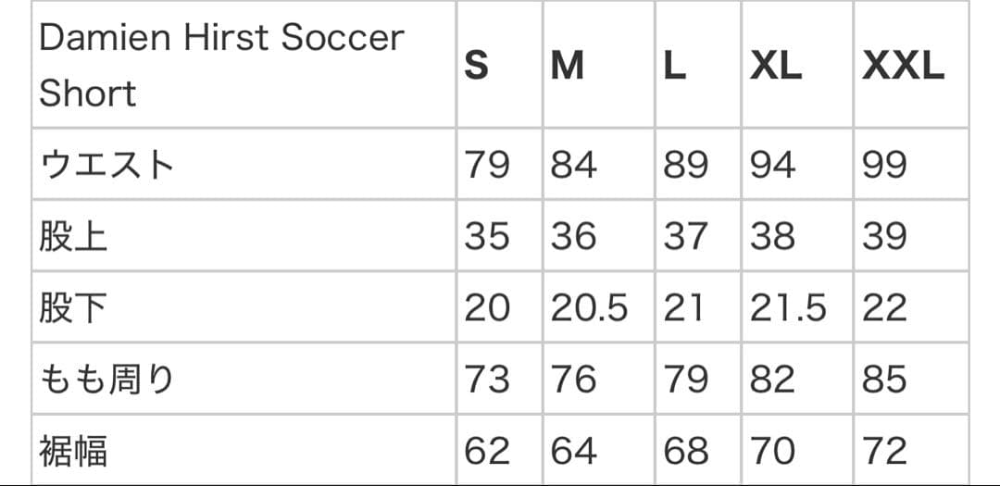1000x486 pixels.
Task: Click the "Damien Hirst Soccer Short" title cell
Action: [x=222, y=65]
